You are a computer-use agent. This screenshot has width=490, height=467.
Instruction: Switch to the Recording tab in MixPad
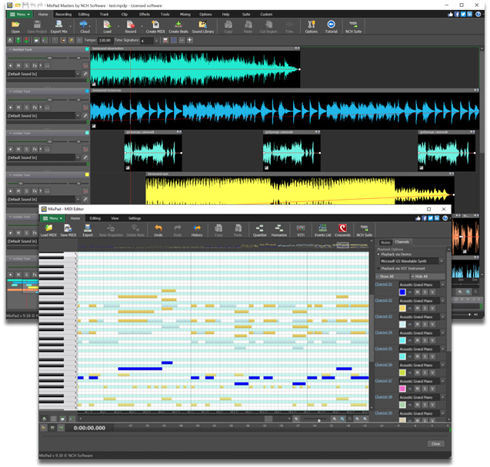tap(63, 15)
